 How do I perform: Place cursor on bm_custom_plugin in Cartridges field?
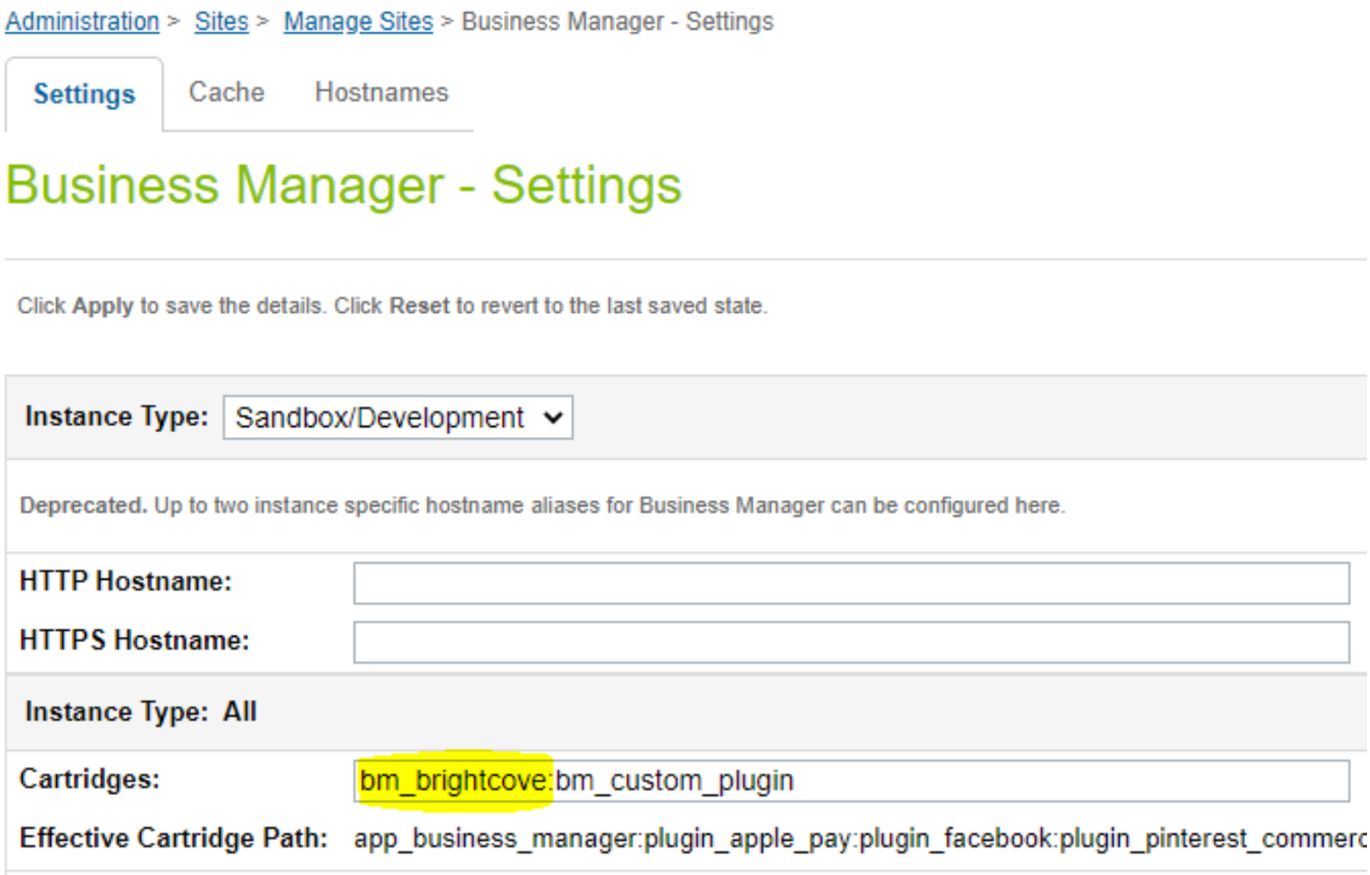674,781
